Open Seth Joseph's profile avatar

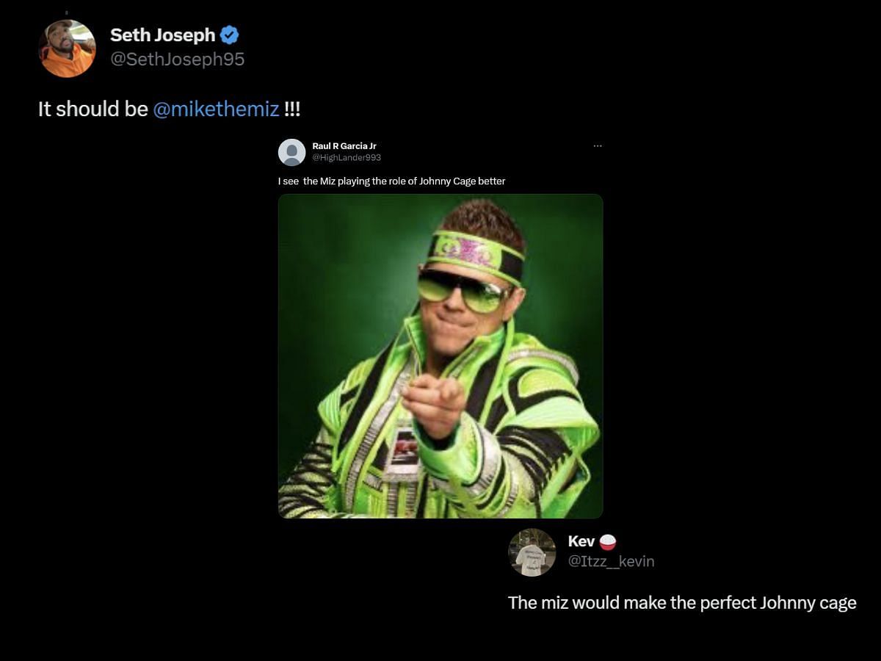(x=67, y=48)
